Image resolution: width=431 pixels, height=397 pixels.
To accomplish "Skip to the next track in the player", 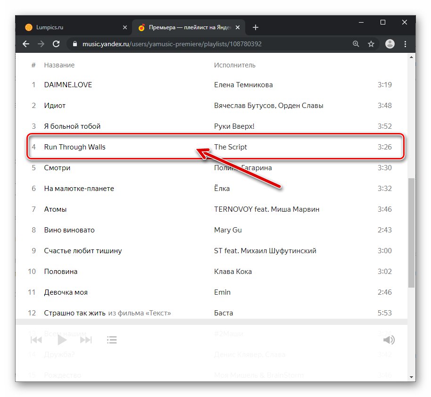I will point(86,340).
